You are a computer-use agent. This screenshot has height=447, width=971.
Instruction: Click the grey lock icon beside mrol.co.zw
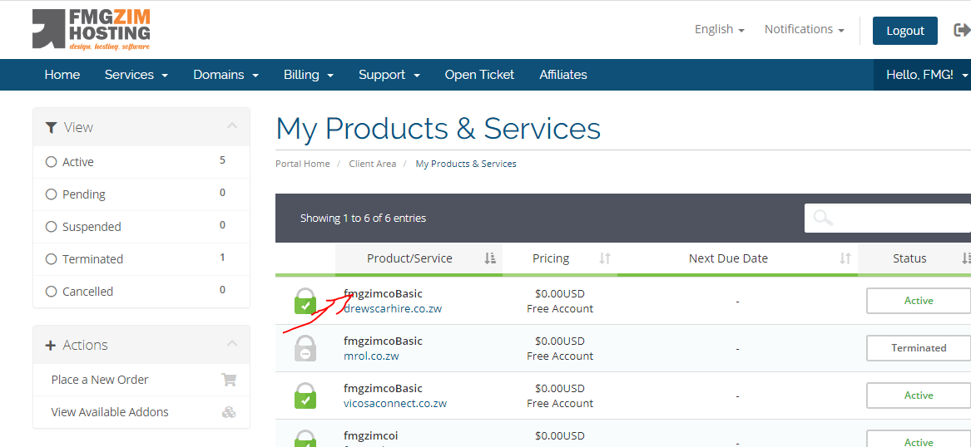click(x=305, y=348)
